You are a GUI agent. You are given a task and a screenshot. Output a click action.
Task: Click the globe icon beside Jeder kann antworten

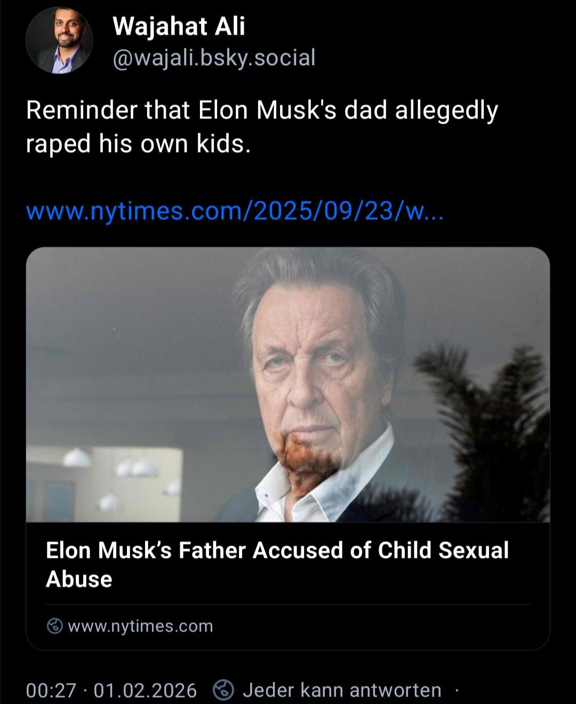[x=223, y=690]
